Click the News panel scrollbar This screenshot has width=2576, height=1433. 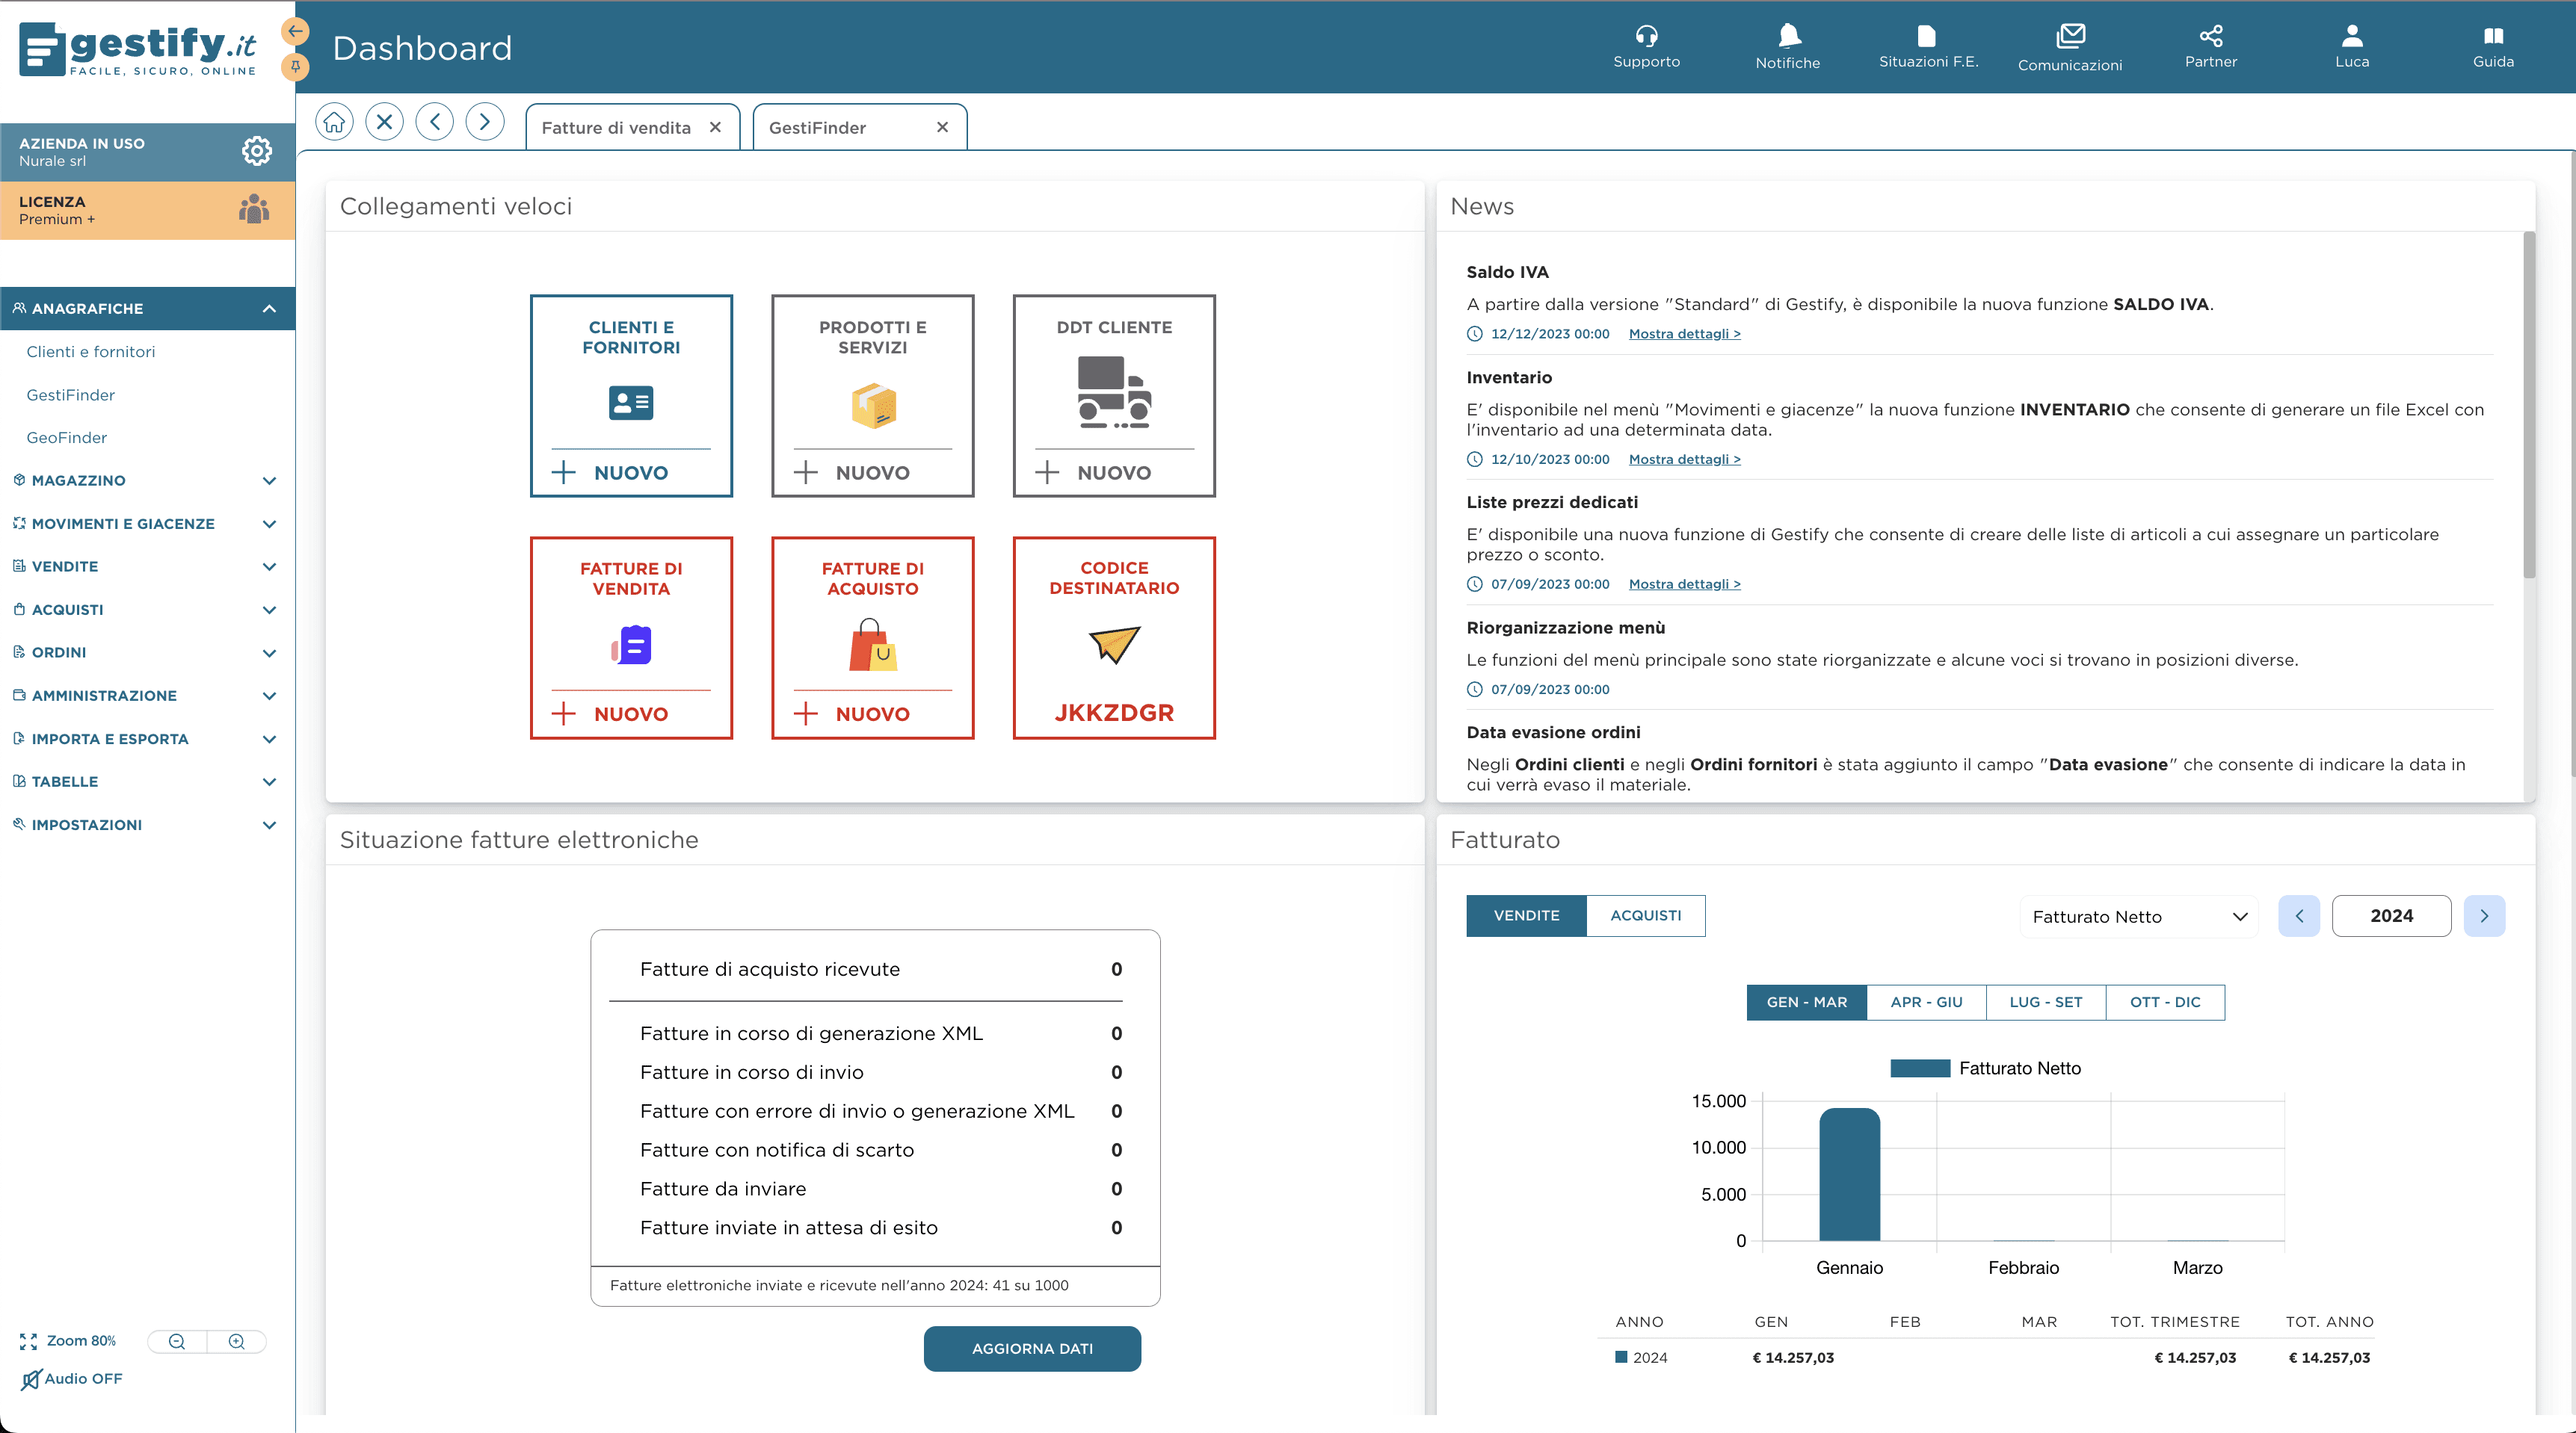point(2529,405)
